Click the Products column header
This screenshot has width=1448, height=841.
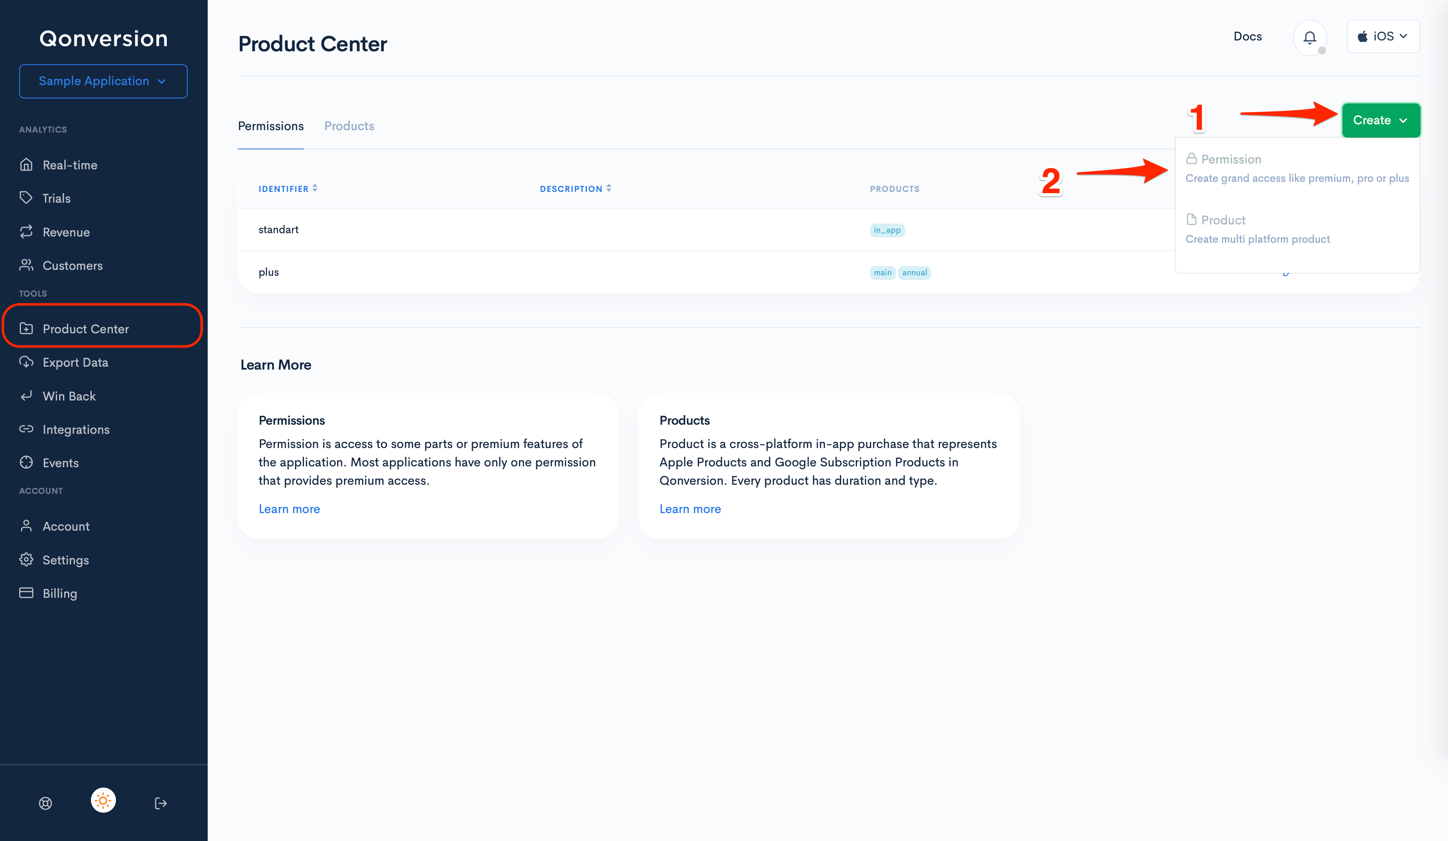click(894, 189)
